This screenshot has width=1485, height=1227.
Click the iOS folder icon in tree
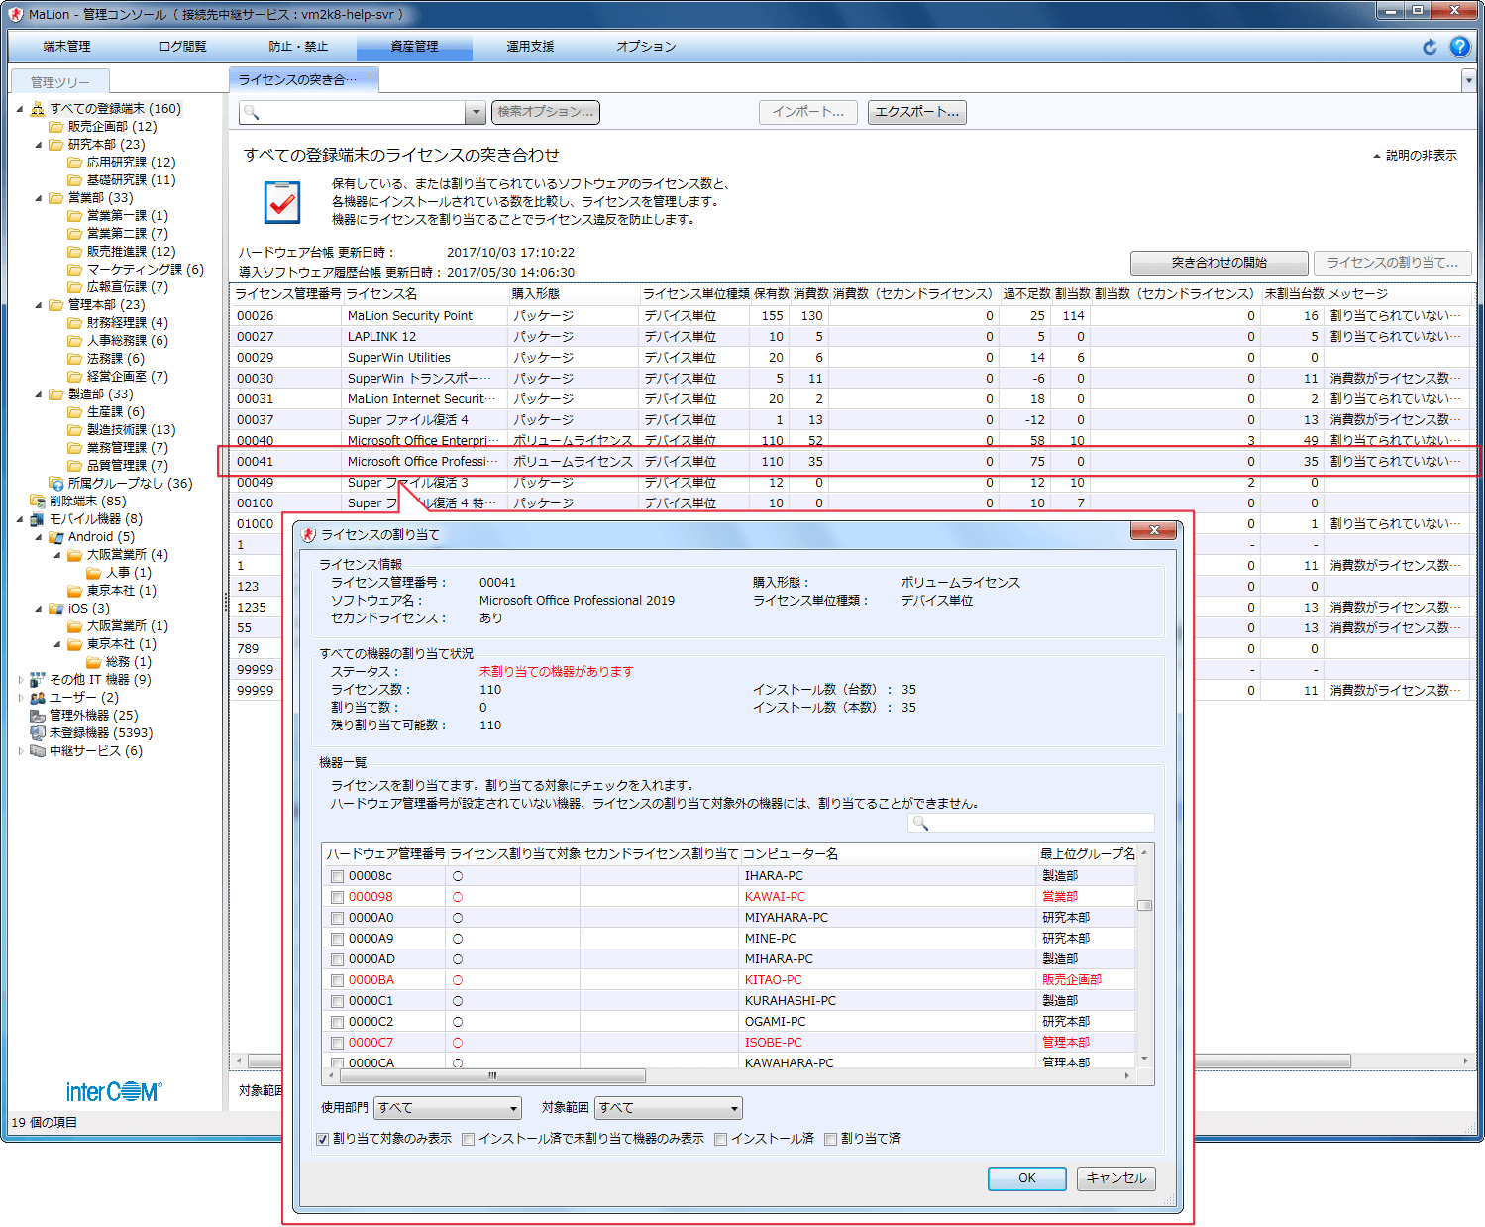click(x=56, y=609)
